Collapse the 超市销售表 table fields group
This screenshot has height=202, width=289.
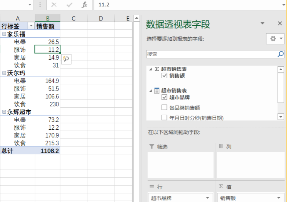pos(151,91)
